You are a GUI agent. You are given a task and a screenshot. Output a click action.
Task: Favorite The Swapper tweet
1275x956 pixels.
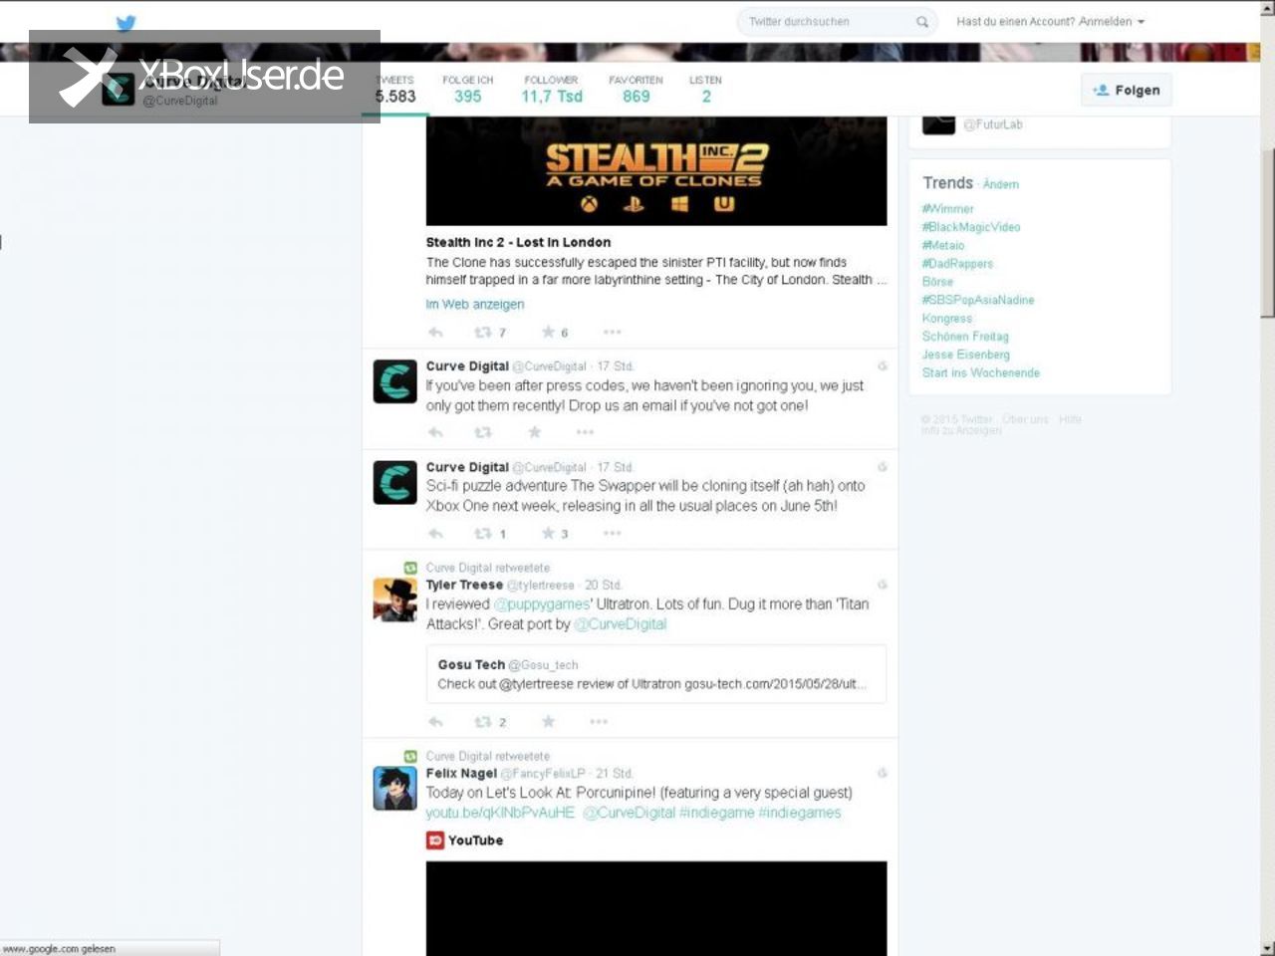pos(548,534)
